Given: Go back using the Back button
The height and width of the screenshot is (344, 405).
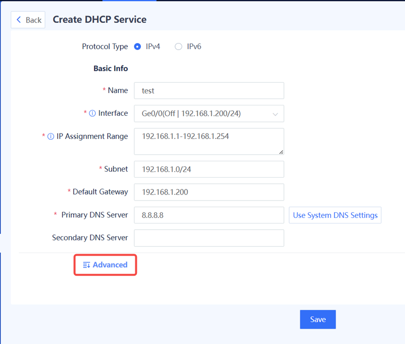Looking at the screenshot, I should 28,20.
